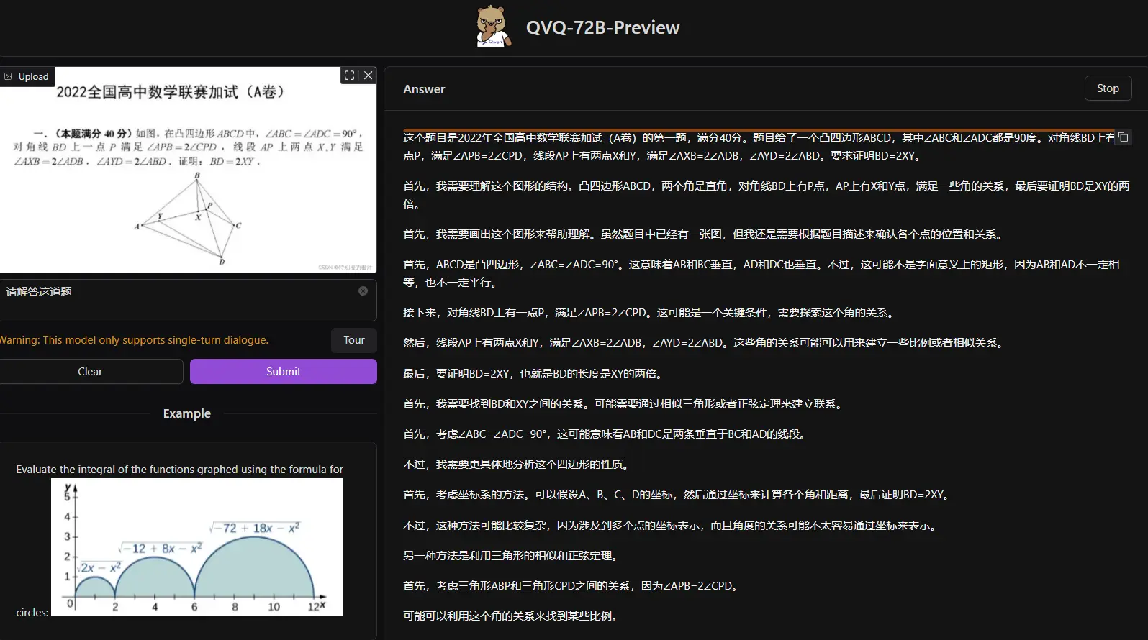
Task: Click the answer line starting '接下来，对角线BD上有一点P'
Action: click(650, 313)
